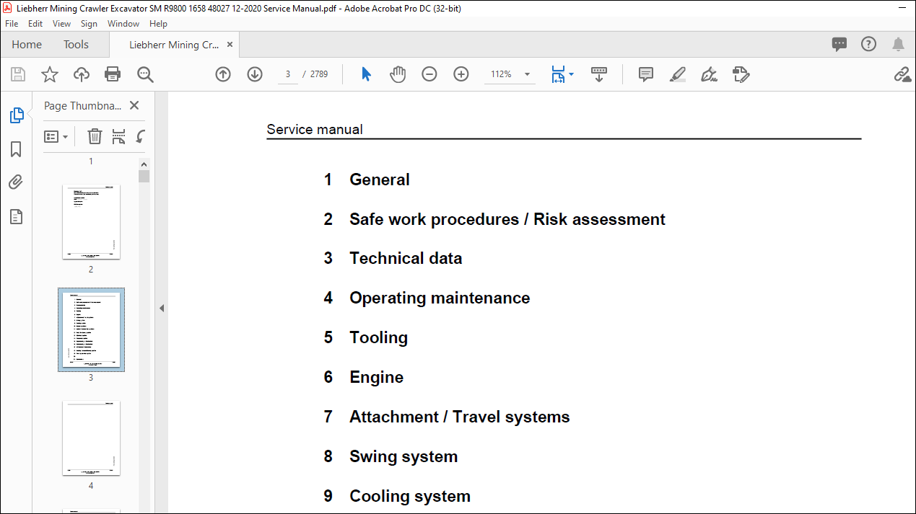This screenshot has width=916, height=514.
Task: Add document to favorites with star icon
Action: click(x=49, y=74)
